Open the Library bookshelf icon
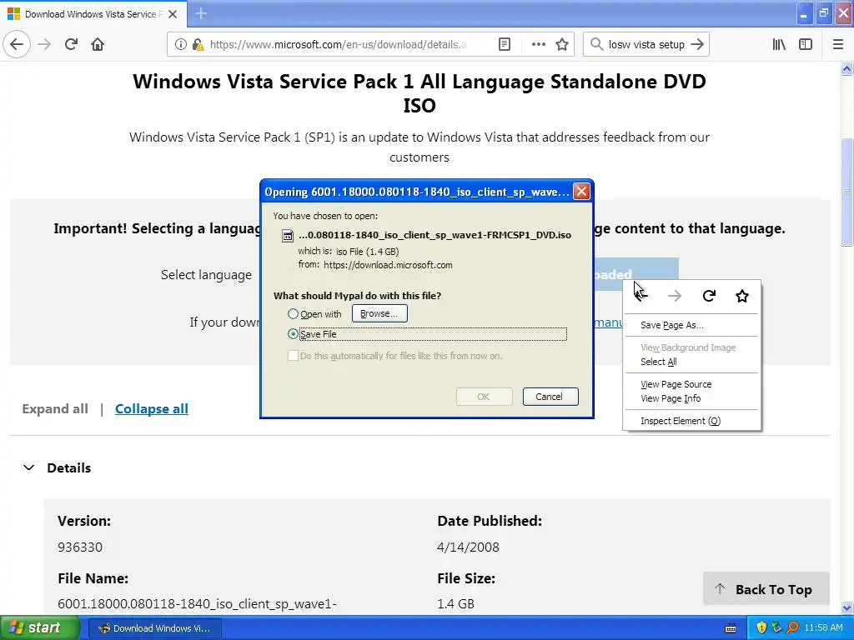 pos(779,45)
